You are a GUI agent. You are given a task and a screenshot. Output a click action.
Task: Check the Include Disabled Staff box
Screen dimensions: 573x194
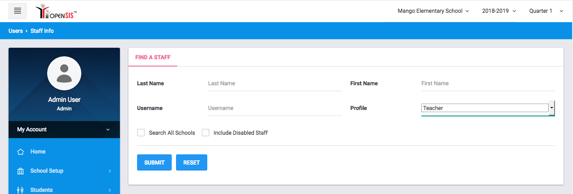pyautogui.click(x=206, y=133)
